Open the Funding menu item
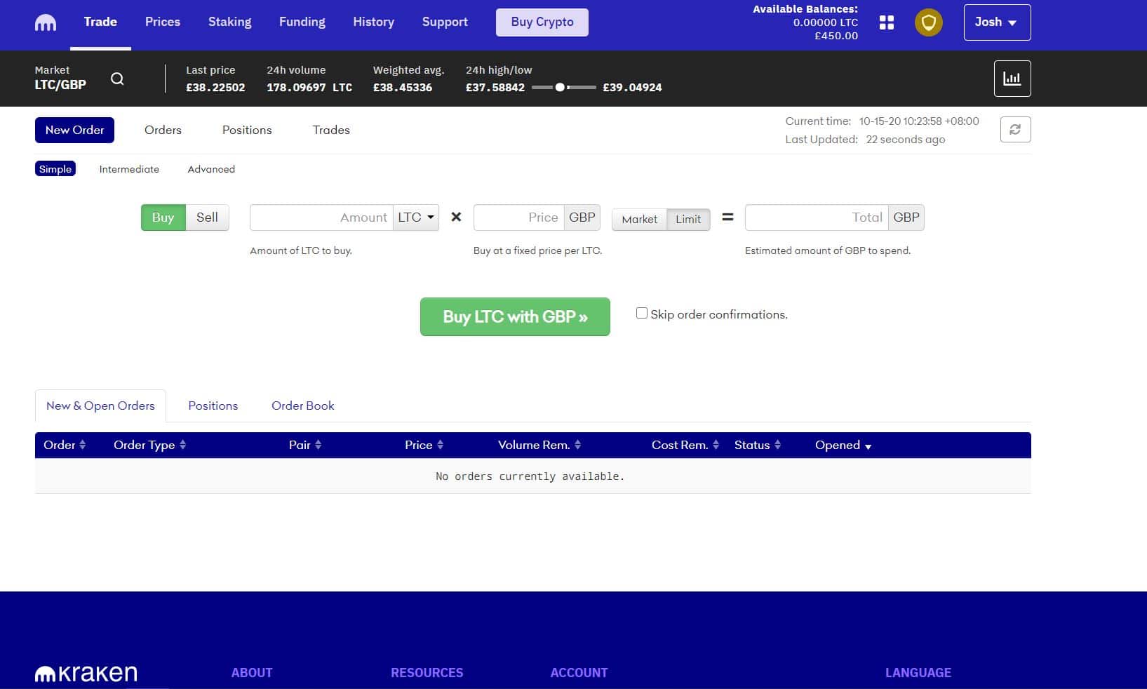This screenshot has width=1147, height=689. pyautogui.click(x=302, y=22)
